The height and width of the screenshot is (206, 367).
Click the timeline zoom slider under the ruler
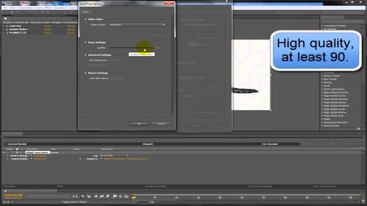143,202
